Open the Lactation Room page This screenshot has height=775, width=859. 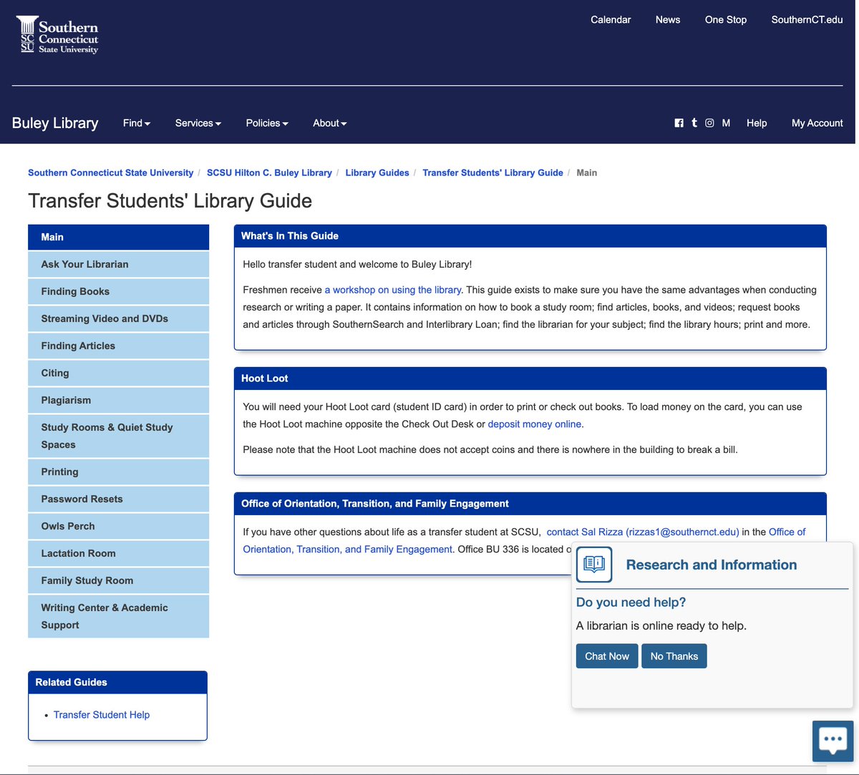(118, 553)
